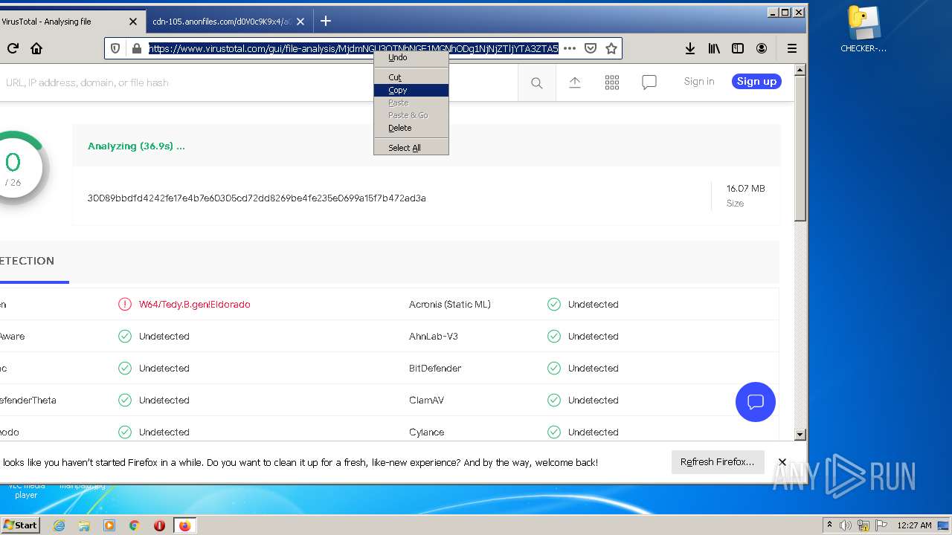Image resolution: width=952 pixels, height=535 pixels.
Task: Choose Delete in the context menu
Action: [x=411, y=128]
